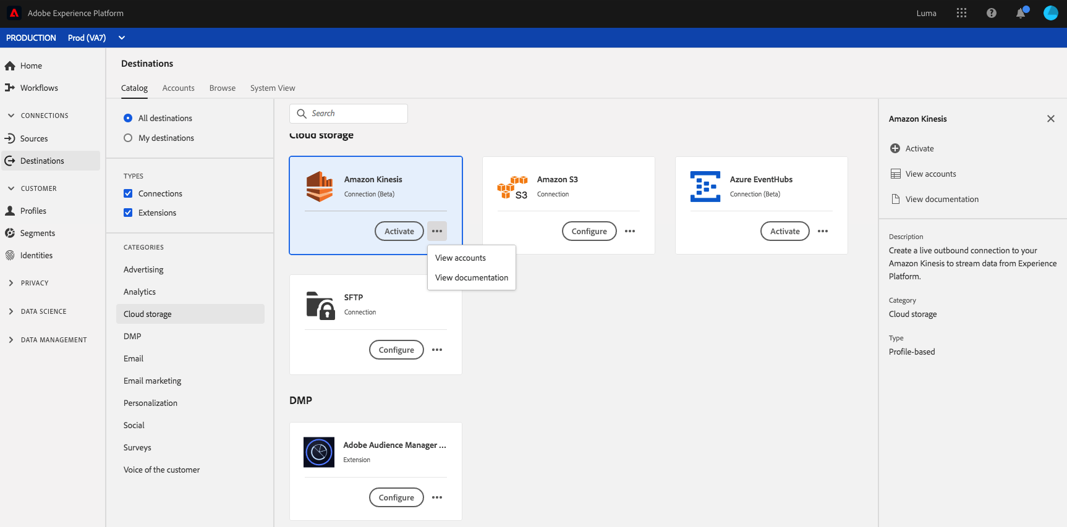Image resolution: width=1067 pixels, height=527 pixels.
Task: Switch to the Accounts tab
Action: 178,88
